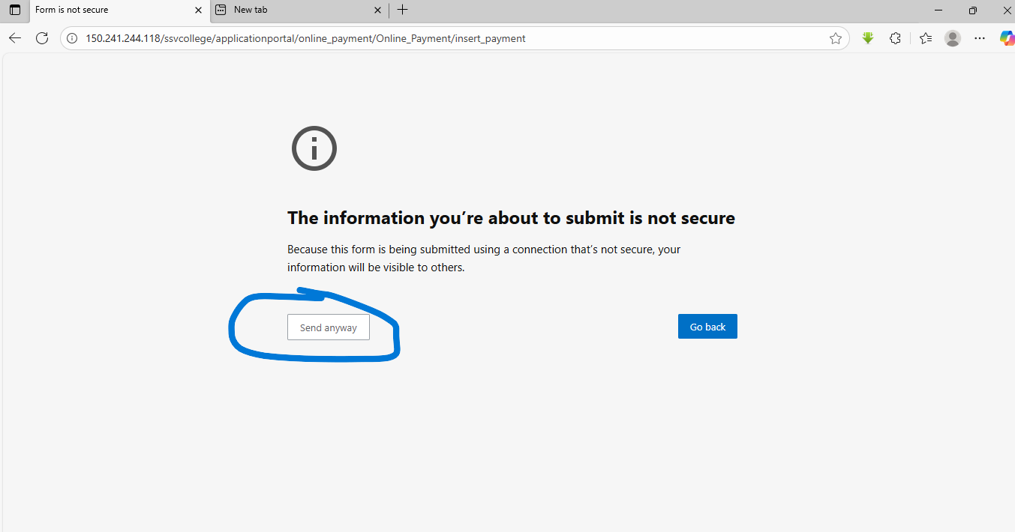The width and height of the screenshot is (1015, 532).
Task: Click the browser back arrow
Action: point(15,38)
